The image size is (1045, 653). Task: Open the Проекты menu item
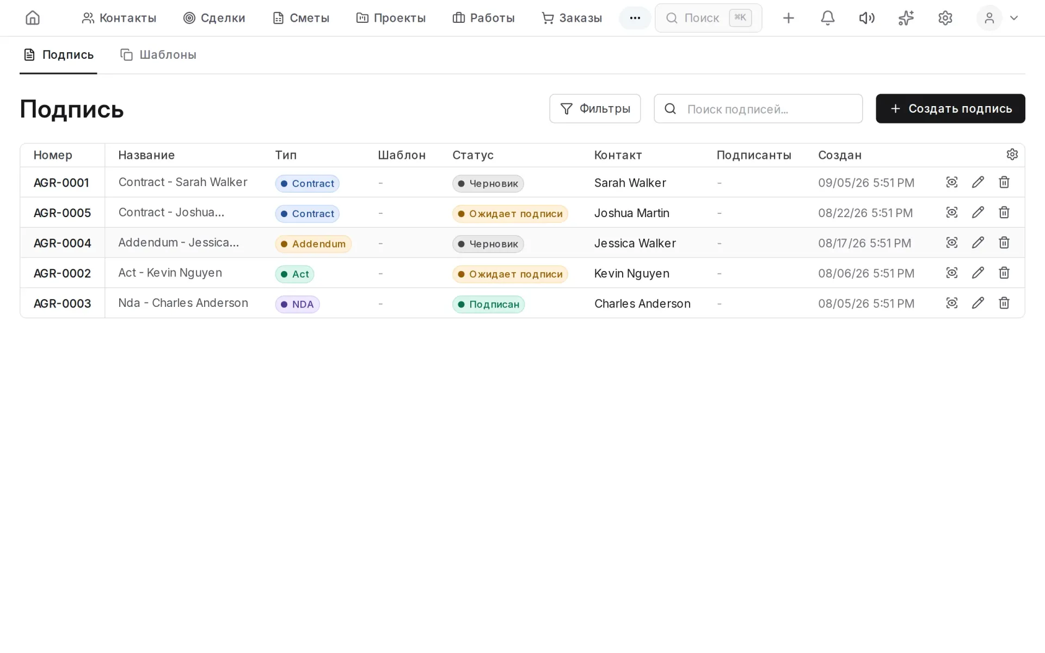[x=391, y=18]
